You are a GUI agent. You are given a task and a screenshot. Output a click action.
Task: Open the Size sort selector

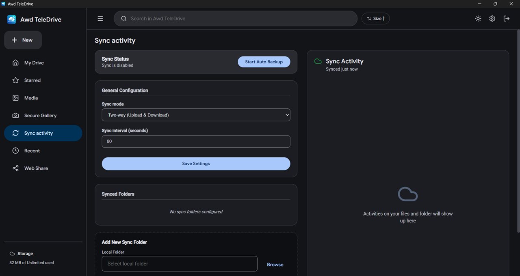(x=375, y=19)
